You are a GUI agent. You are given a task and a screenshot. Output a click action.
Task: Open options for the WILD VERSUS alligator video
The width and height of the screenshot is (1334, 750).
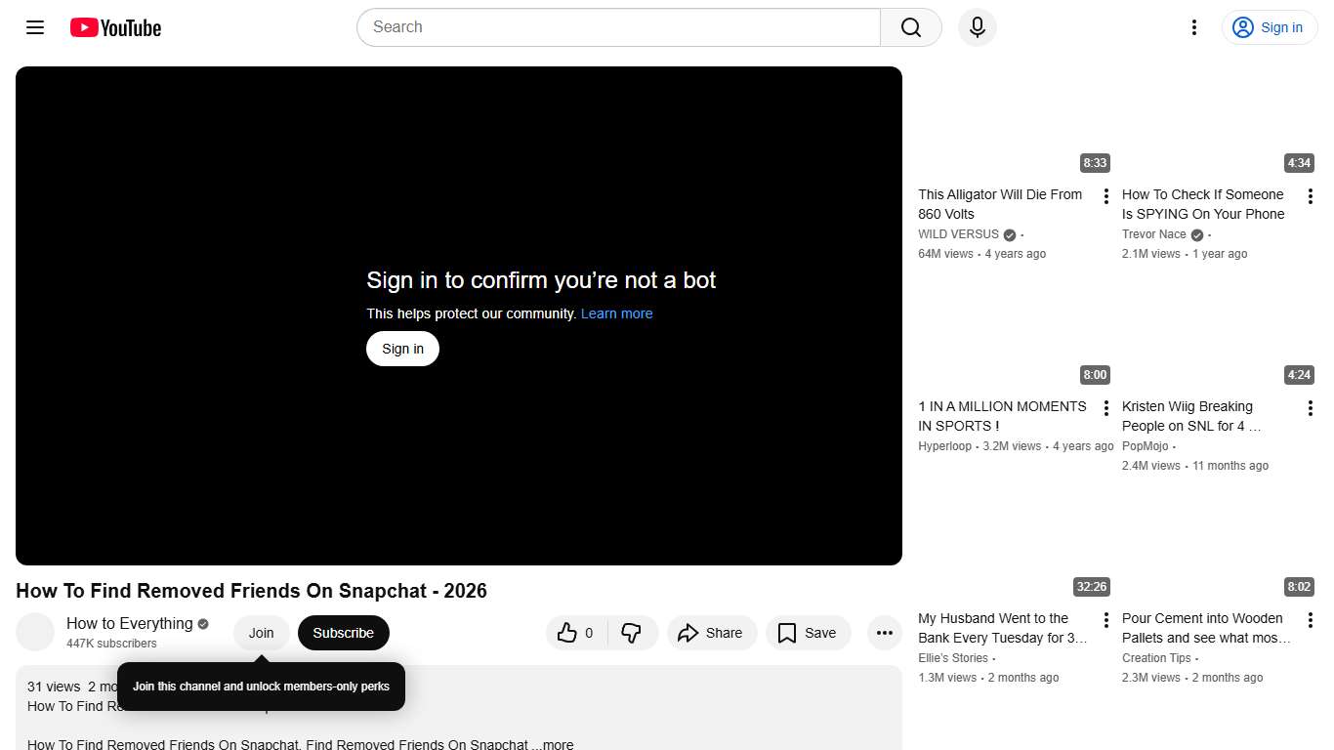[1105, 195]
